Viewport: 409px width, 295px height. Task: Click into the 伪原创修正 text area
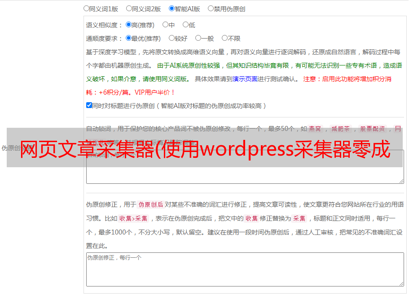point(245,269)
